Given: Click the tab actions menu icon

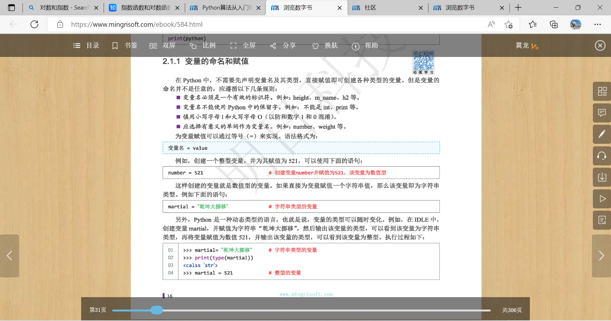Looking at the screenshot, I should coord(11,8).
